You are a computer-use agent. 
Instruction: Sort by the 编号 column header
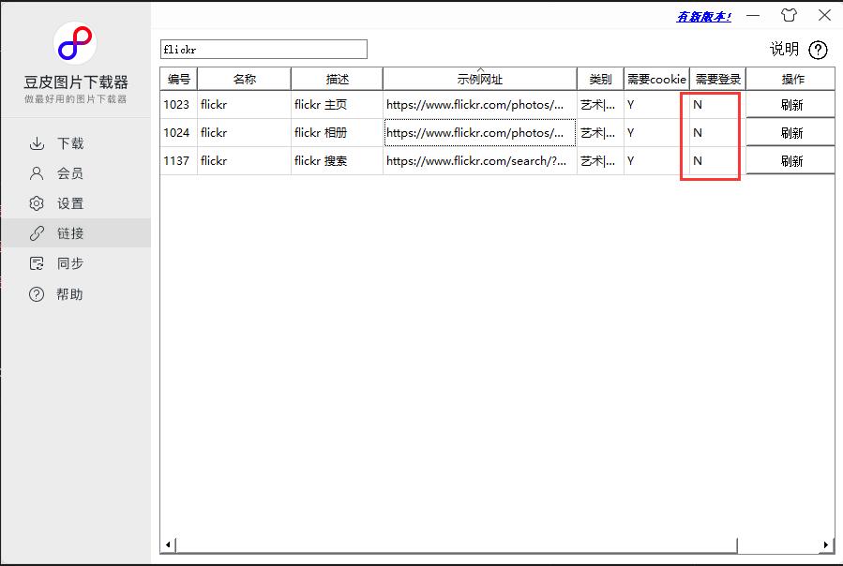pyautogui.click(x=179, y=79)
